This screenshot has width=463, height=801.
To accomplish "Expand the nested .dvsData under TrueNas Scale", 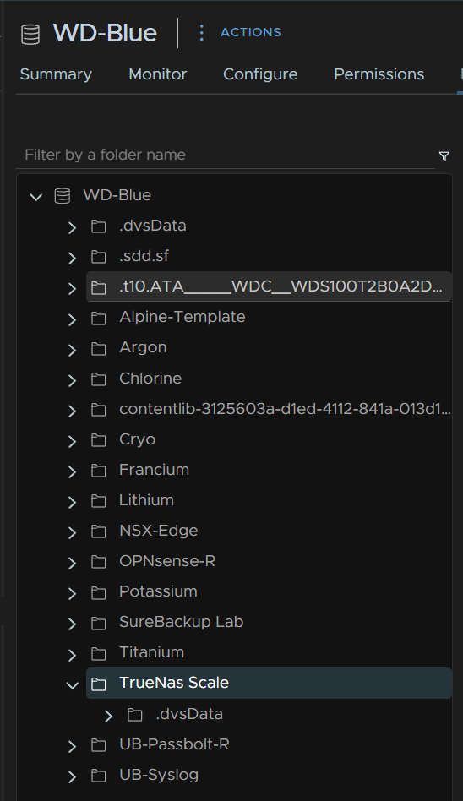I will [108, 716].
